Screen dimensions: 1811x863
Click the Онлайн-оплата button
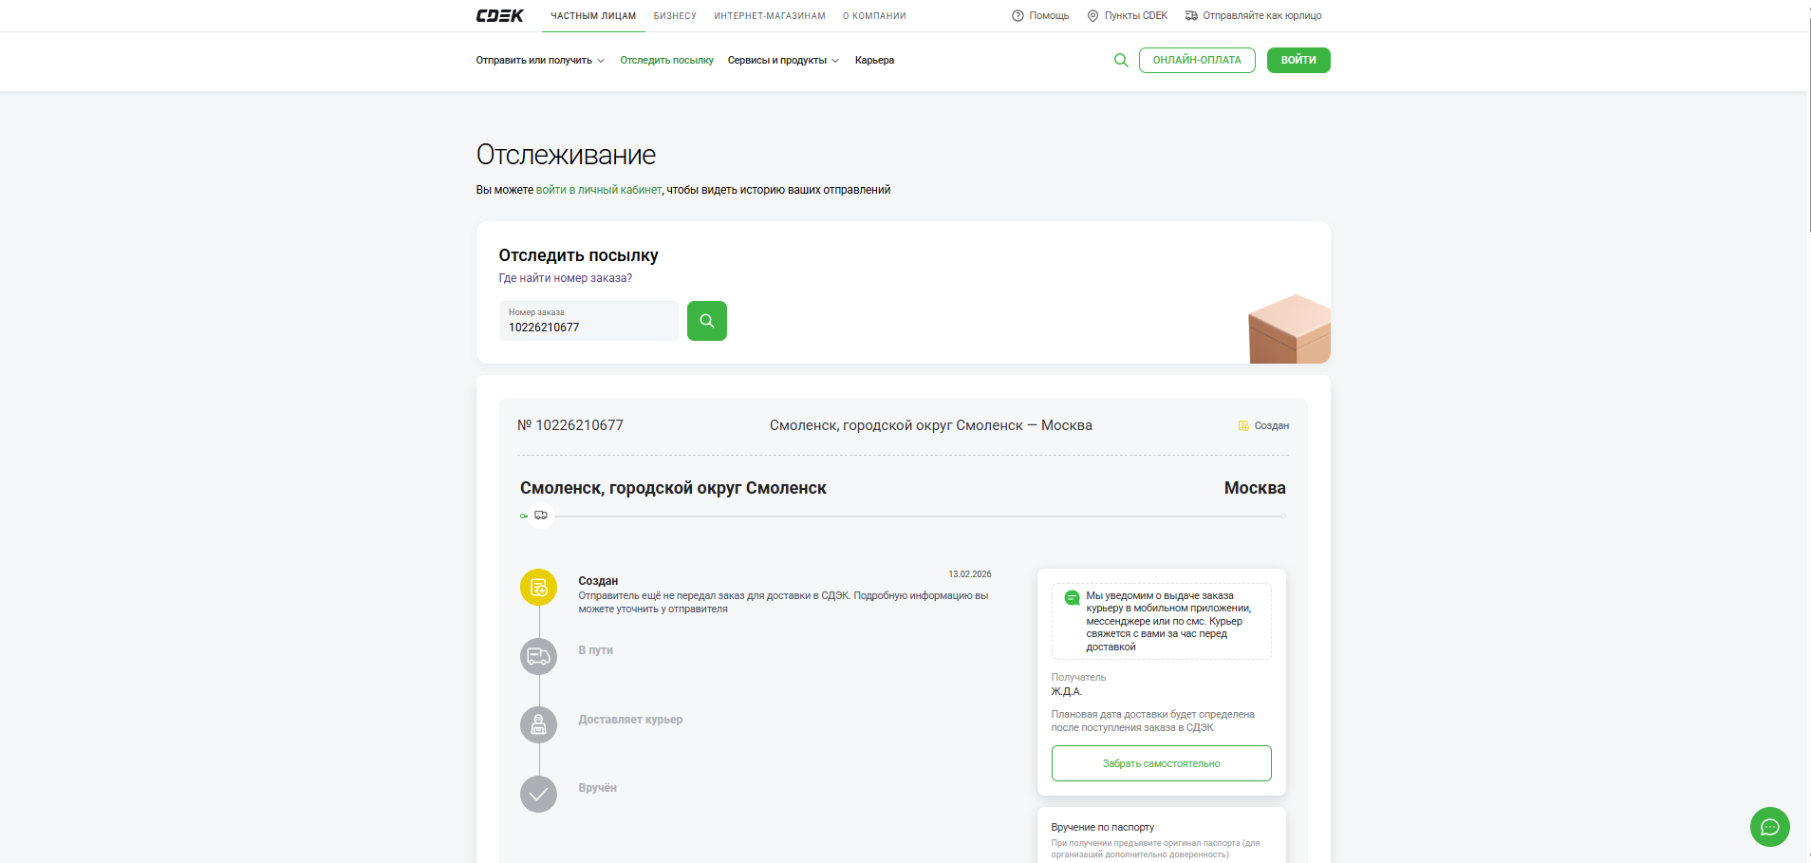point(1196,61)
